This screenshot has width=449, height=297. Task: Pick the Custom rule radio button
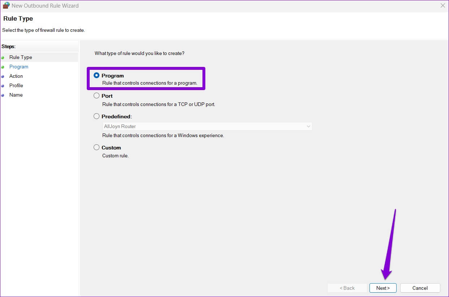tap(97, 148)
